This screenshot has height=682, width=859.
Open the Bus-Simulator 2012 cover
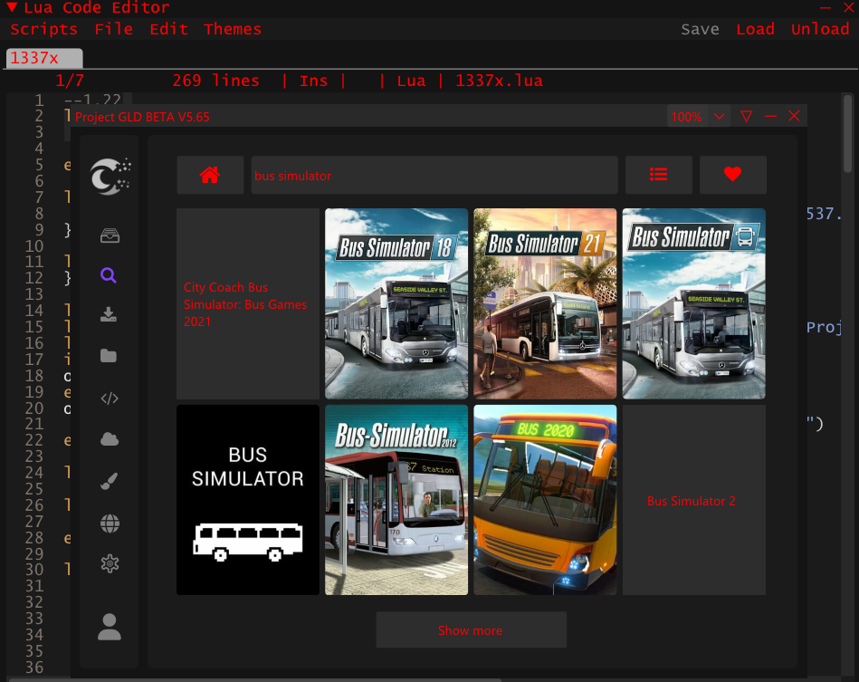pos(396,500)
